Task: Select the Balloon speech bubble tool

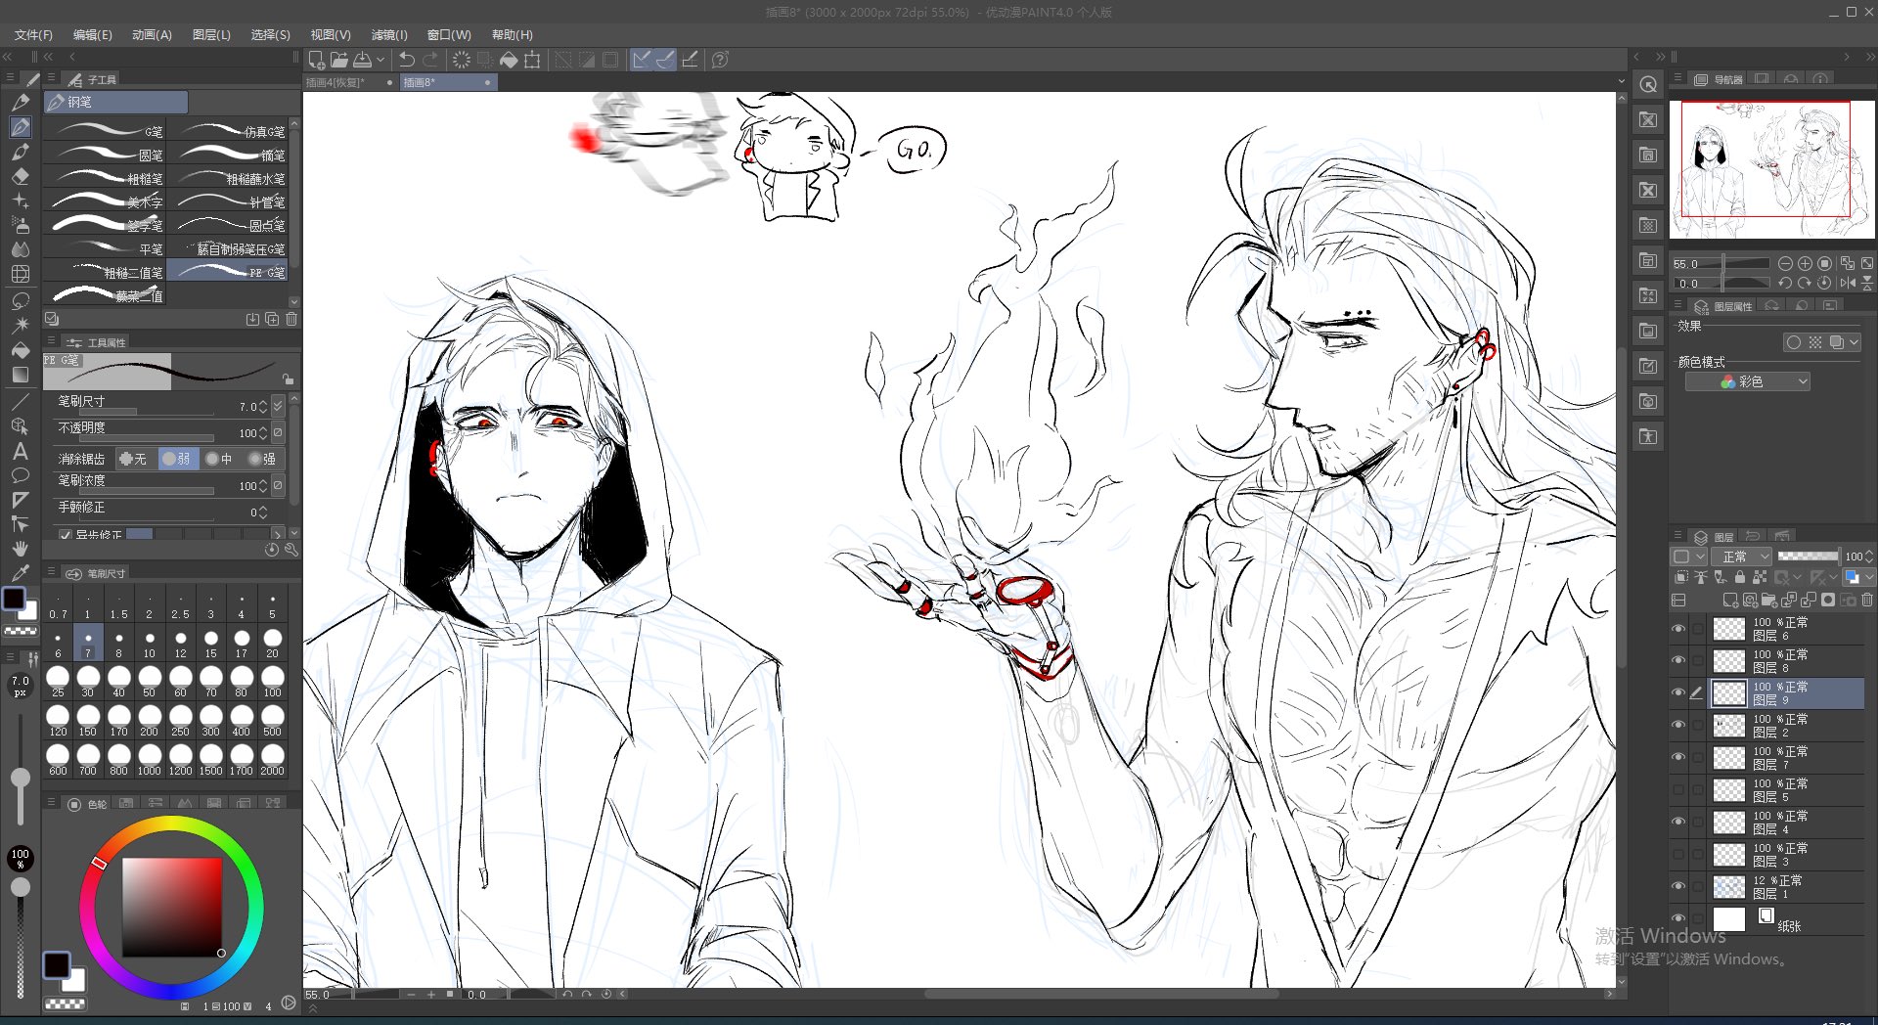Action: [20, 475]
